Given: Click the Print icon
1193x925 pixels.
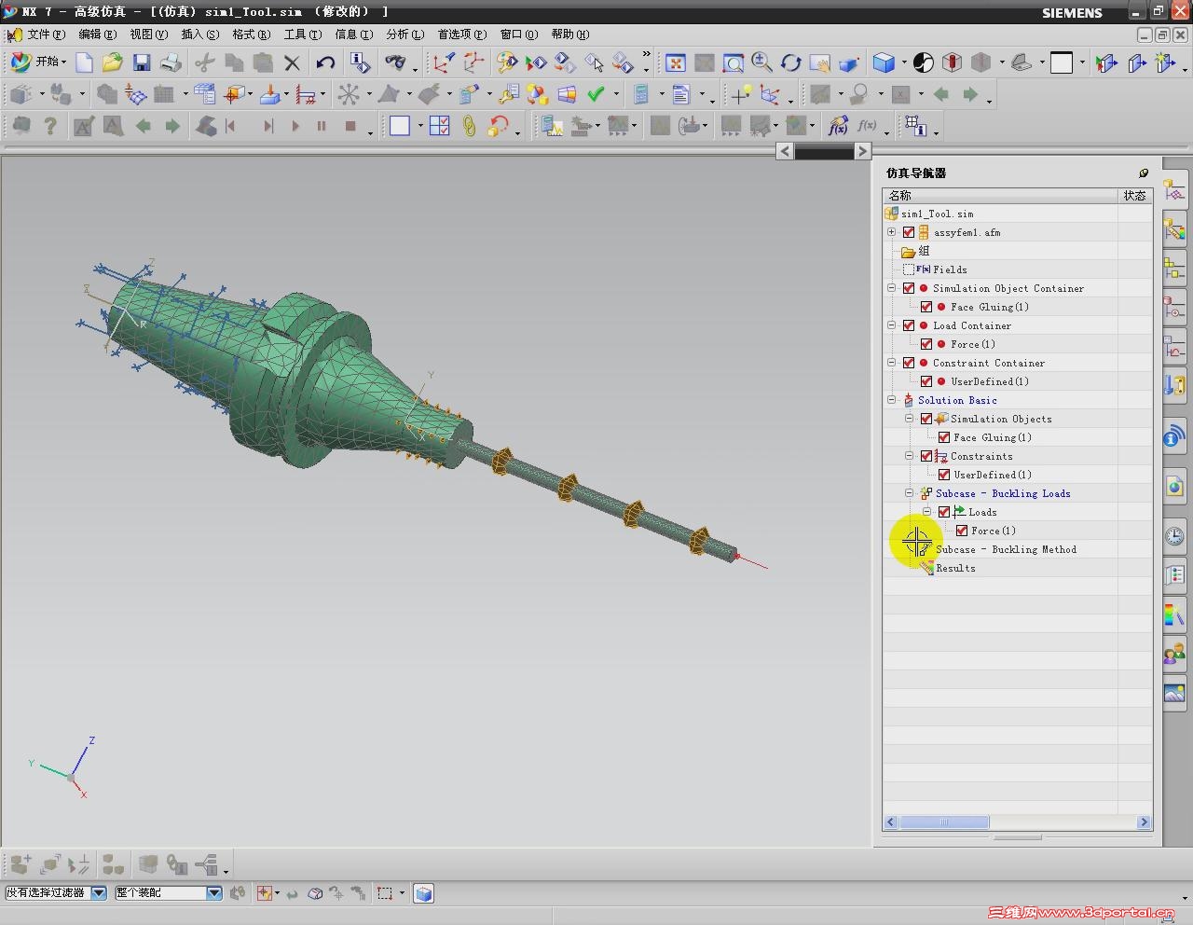Looking at the screenshot, I should pyautogui.click(x=171, y=62).
